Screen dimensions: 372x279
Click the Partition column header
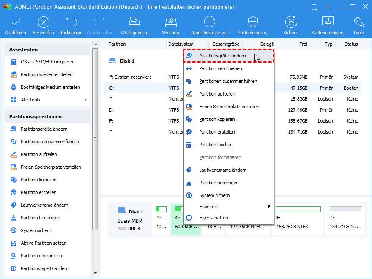117,44
